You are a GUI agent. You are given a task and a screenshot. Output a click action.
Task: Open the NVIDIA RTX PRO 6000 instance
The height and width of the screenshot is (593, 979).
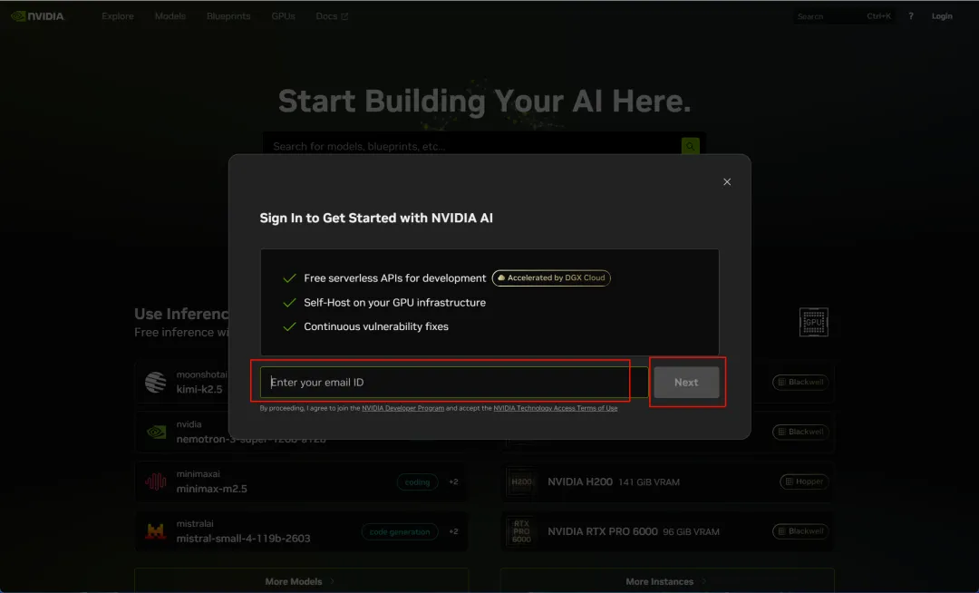click(667, 531)
